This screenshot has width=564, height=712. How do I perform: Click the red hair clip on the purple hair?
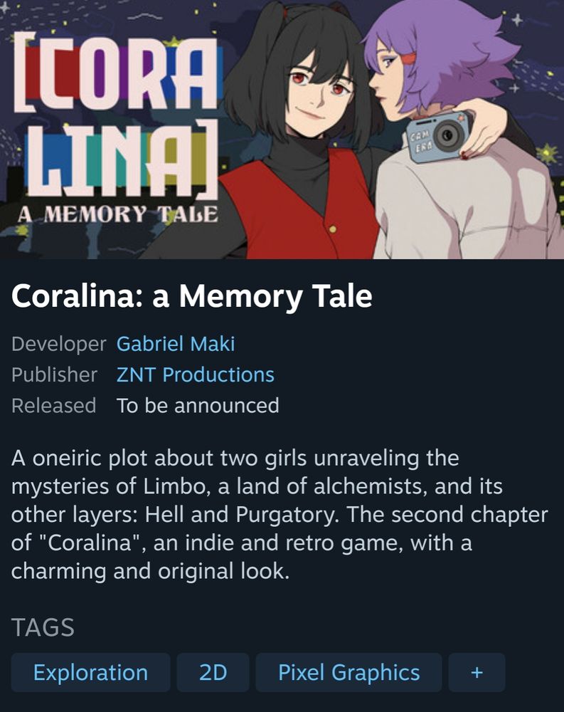pyautogui.click(x=408, y=58)
